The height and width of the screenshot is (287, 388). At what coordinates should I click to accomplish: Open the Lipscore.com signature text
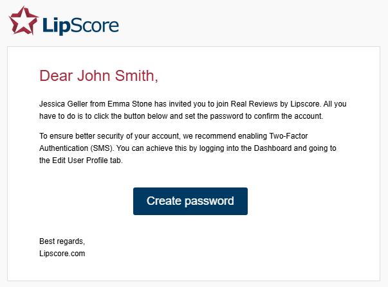pyautogui.click(x=62, y=254)
